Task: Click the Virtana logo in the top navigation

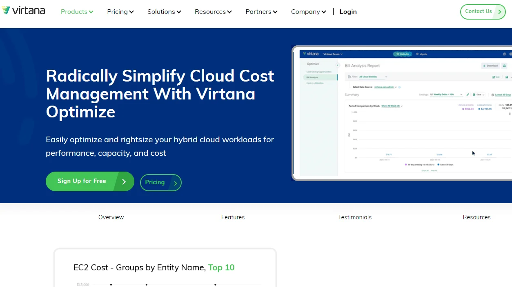Action: pos(23,11)
